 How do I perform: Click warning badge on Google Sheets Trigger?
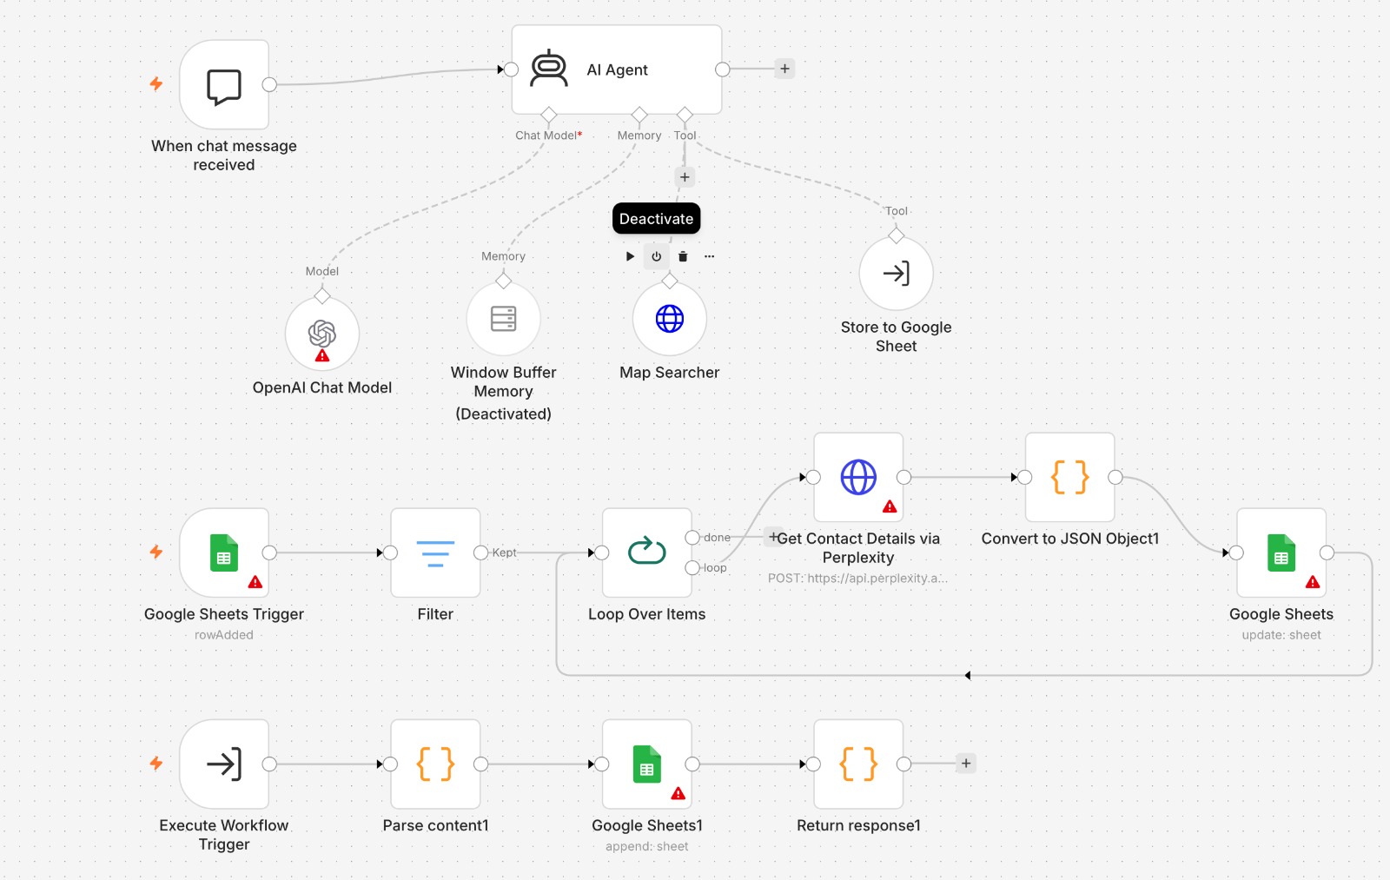pos(255,582)
